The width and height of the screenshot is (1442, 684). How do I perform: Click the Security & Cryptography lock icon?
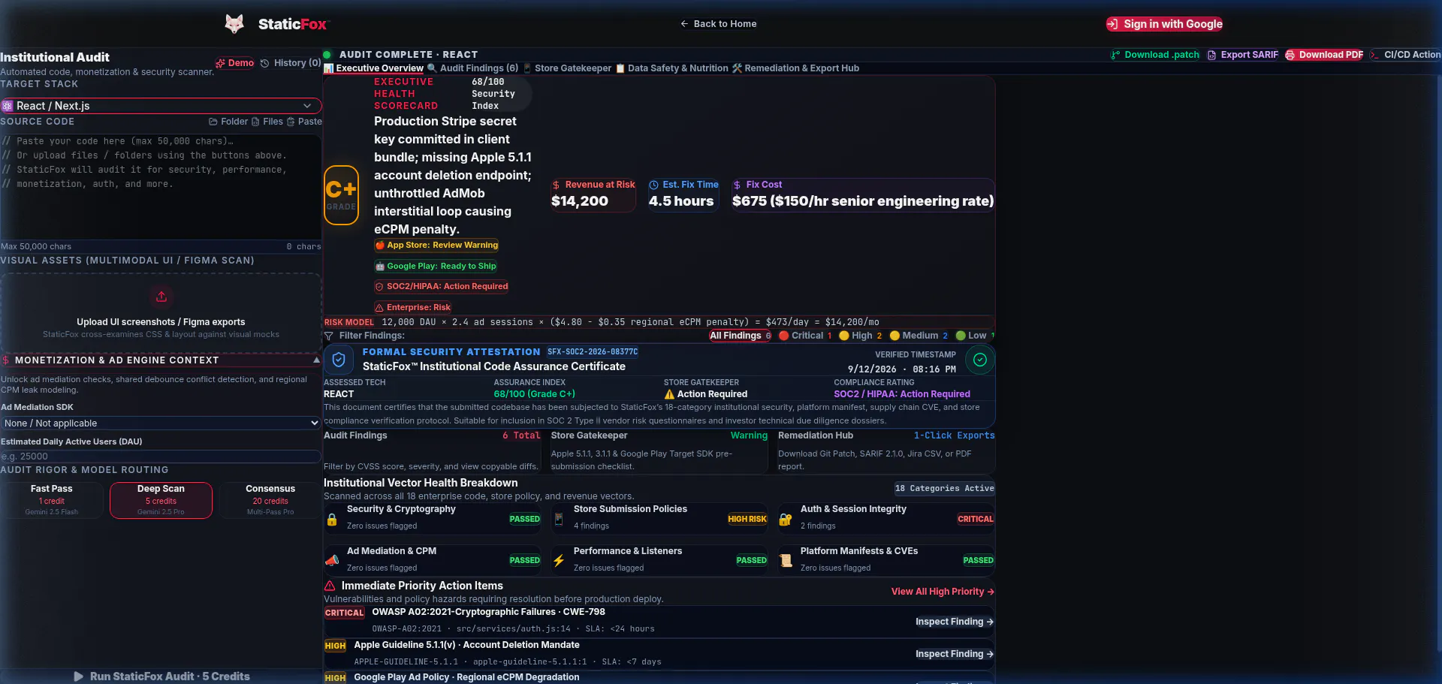click(332, 519)
